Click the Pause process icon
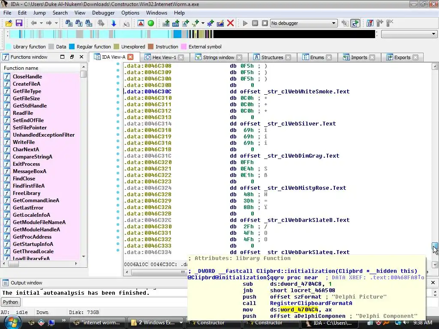 pyautogui.click(x=255, y=23)
